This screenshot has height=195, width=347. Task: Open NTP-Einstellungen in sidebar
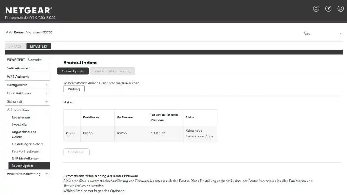[25, 159]
